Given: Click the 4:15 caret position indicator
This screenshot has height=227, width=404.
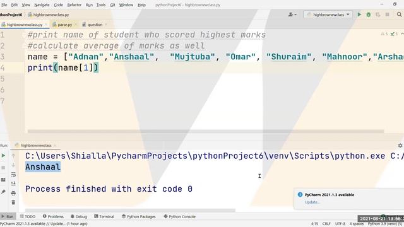Looking at the screenshot, I should pyautogui.click(x=314, y=224).
